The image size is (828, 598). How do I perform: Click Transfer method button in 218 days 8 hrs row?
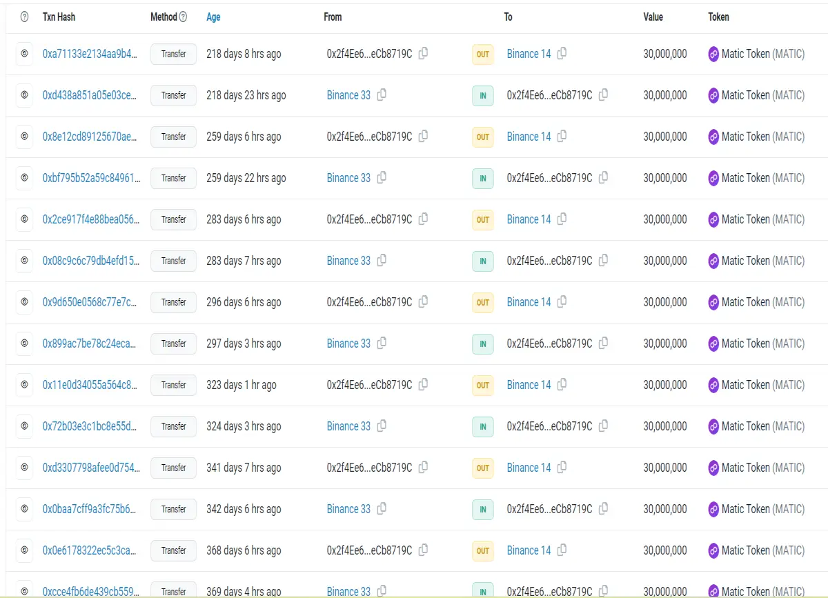174,54
